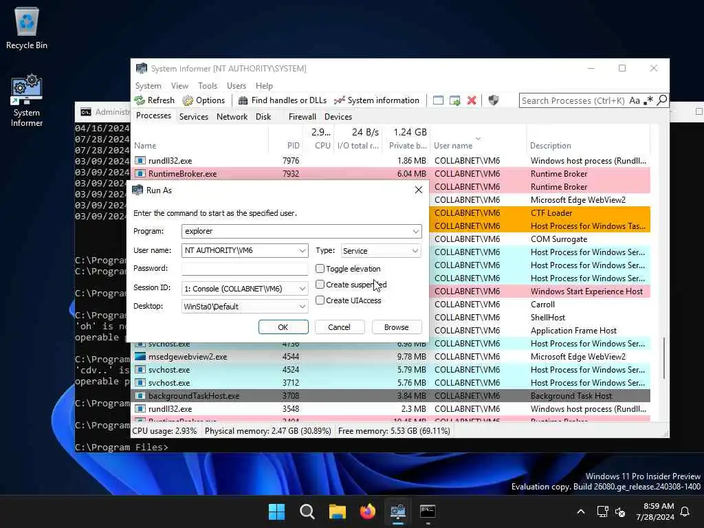Open the Windows Start menu

(x=276, y=511)
